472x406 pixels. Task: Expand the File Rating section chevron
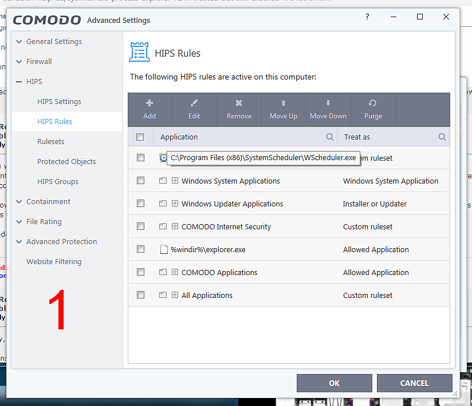coord(19,222)
